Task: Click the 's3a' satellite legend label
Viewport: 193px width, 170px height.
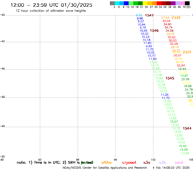Action: pyautogui.click(x=147, y=162)
